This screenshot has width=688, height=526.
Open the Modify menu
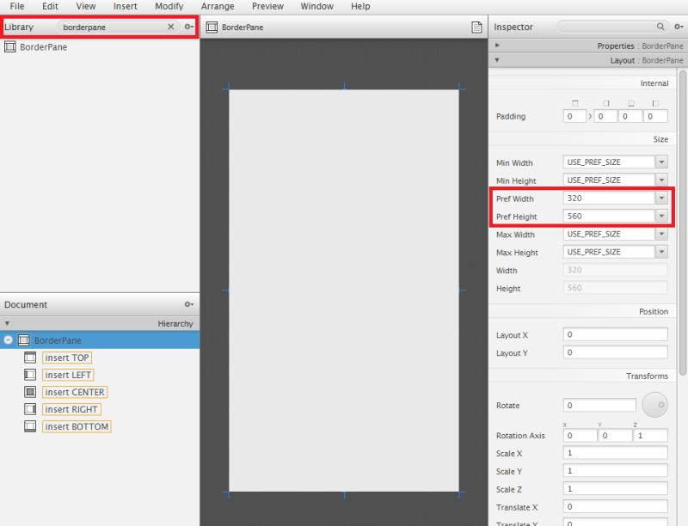click(169, 6)
